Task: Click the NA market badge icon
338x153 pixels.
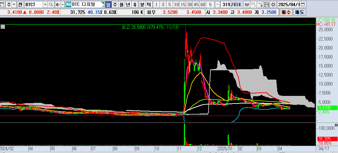Action: pos(69,4)
